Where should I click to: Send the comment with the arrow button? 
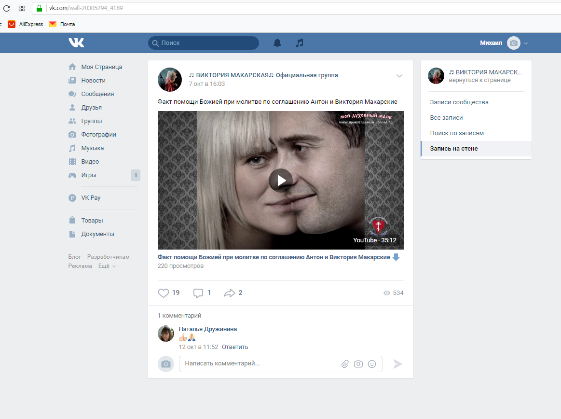pyautogui.click(x=397, y=364)
